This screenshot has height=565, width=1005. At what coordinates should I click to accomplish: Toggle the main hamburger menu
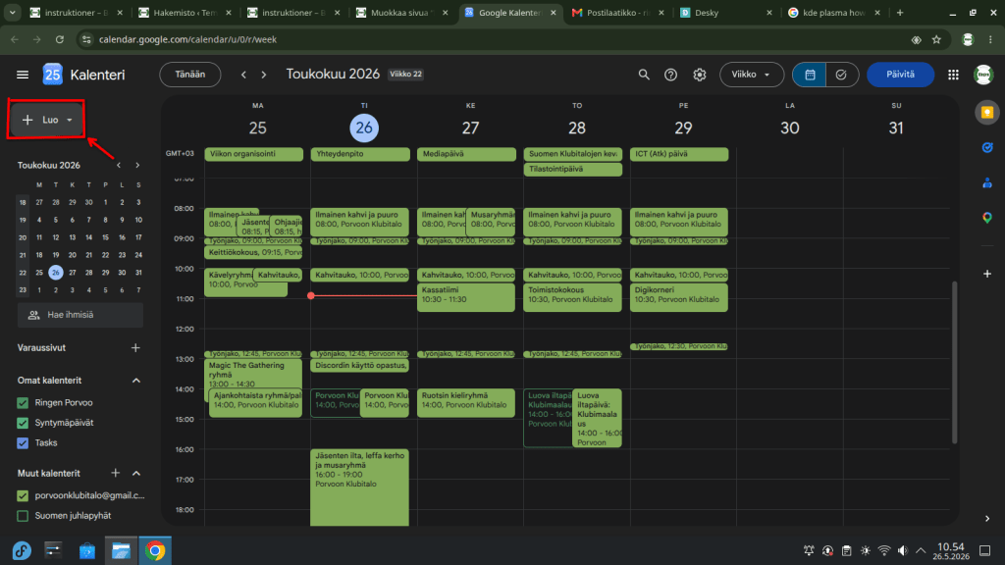pyautogui.click(x=23, y=75)
